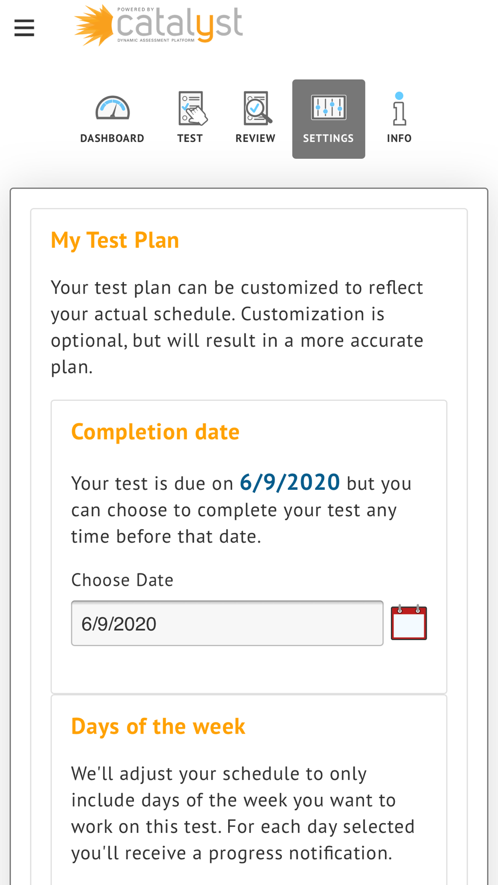Click the Days of the week heading
This screenshot has width=498, height=885.
point(158,726)
